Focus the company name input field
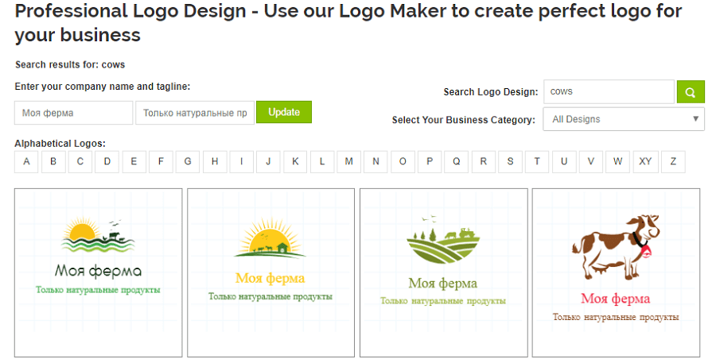This screenshot has width=716, height=359. point(74,113)
